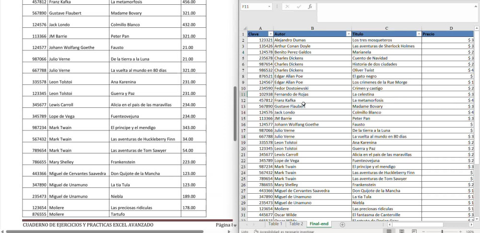Click the Select All corner triangle
The image size is (480, 233).
click(x=244, y=28)
